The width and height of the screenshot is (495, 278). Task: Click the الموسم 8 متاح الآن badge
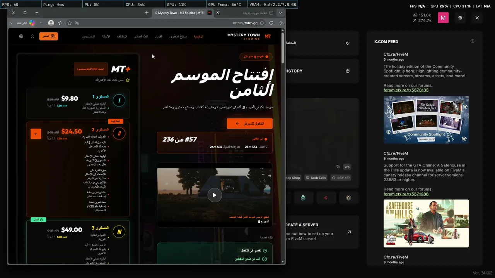pos(256,57)
